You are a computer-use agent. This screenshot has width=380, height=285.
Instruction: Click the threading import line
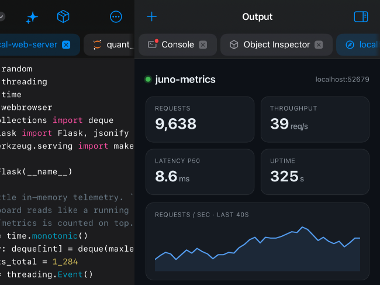pyautogui.click(x=24, y=82)
